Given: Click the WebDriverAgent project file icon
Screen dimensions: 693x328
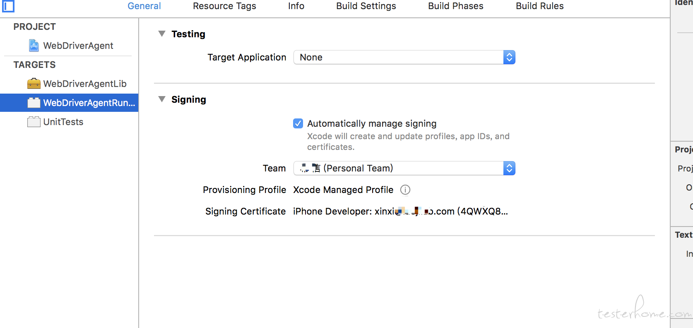Looking at the screenshot, I should click(34, 46).
